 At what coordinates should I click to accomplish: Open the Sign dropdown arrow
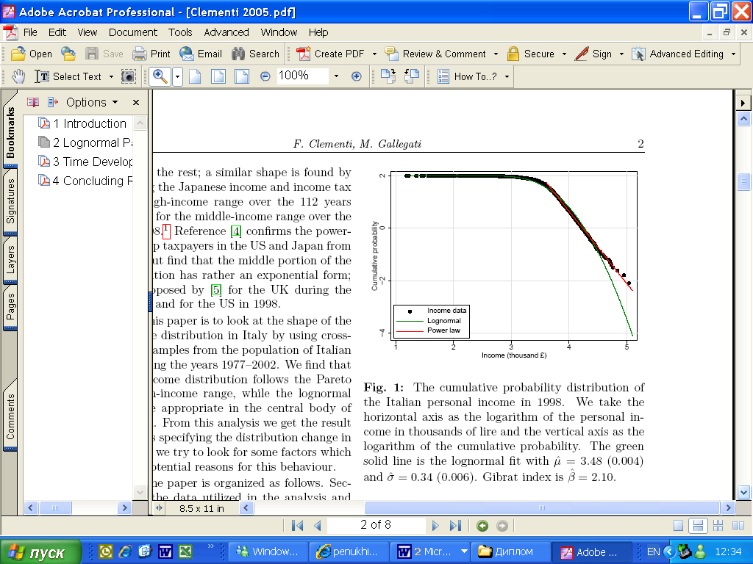[x=621, y=54]
